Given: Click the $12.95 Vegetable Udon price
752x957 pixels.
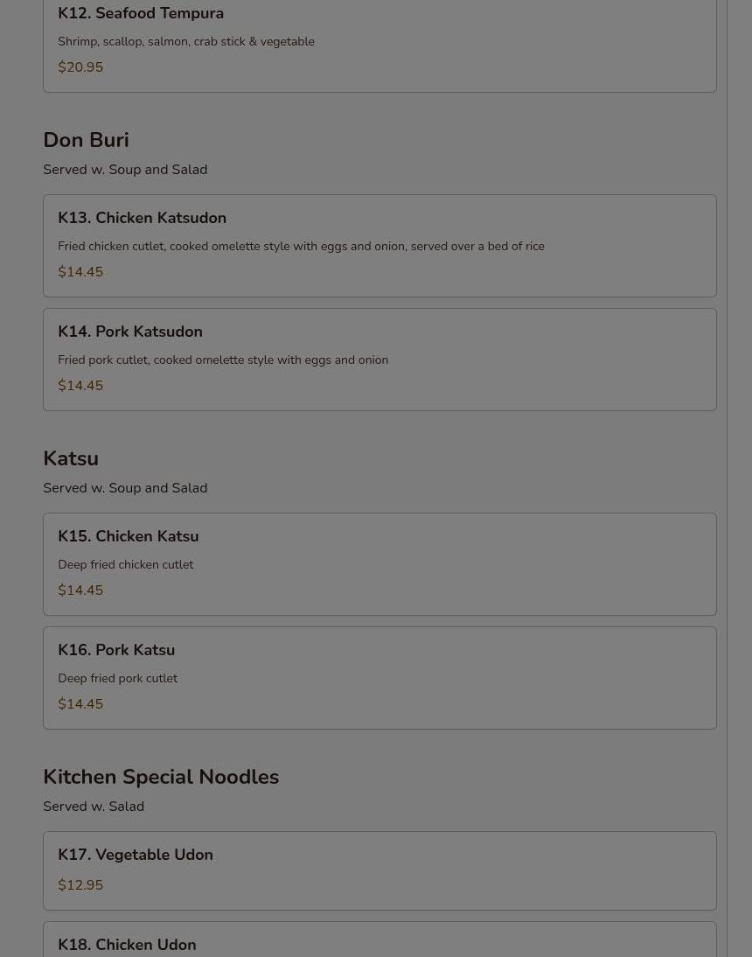Looking at the screenshot, I should click(80, 885).
